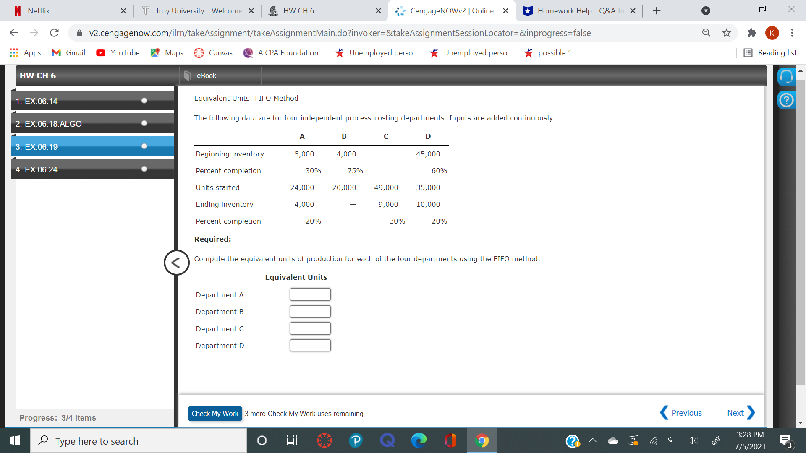Open the question mark help icon
This screenshot has width=806, height=453.
(x=786, y=100)
